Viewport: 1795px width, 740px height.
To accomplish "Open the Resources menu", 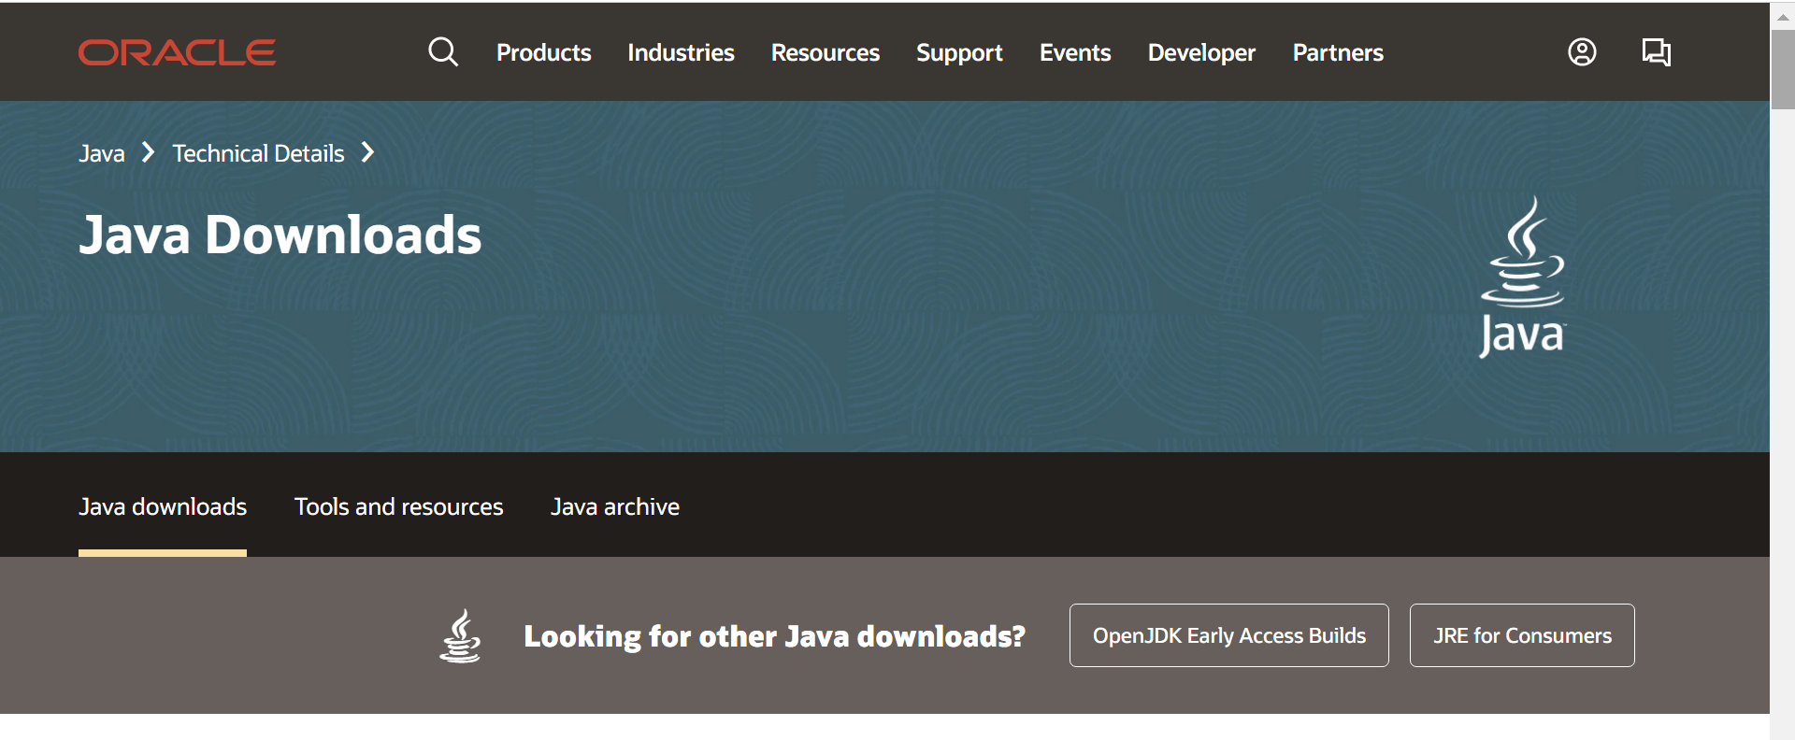I will pyautogui.click(x=825, y=52).
